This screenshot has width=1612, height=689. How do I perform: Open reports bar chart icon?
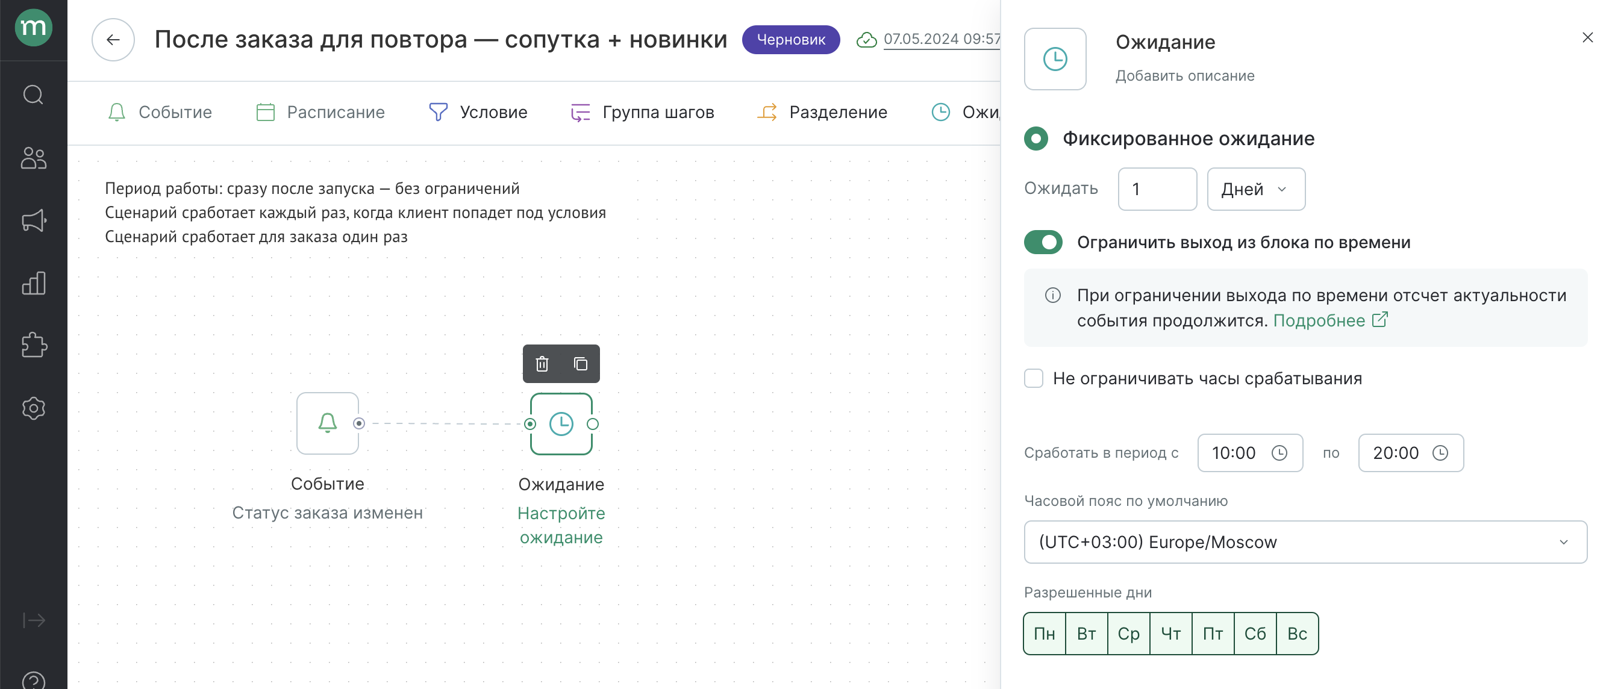coord(33,283)
